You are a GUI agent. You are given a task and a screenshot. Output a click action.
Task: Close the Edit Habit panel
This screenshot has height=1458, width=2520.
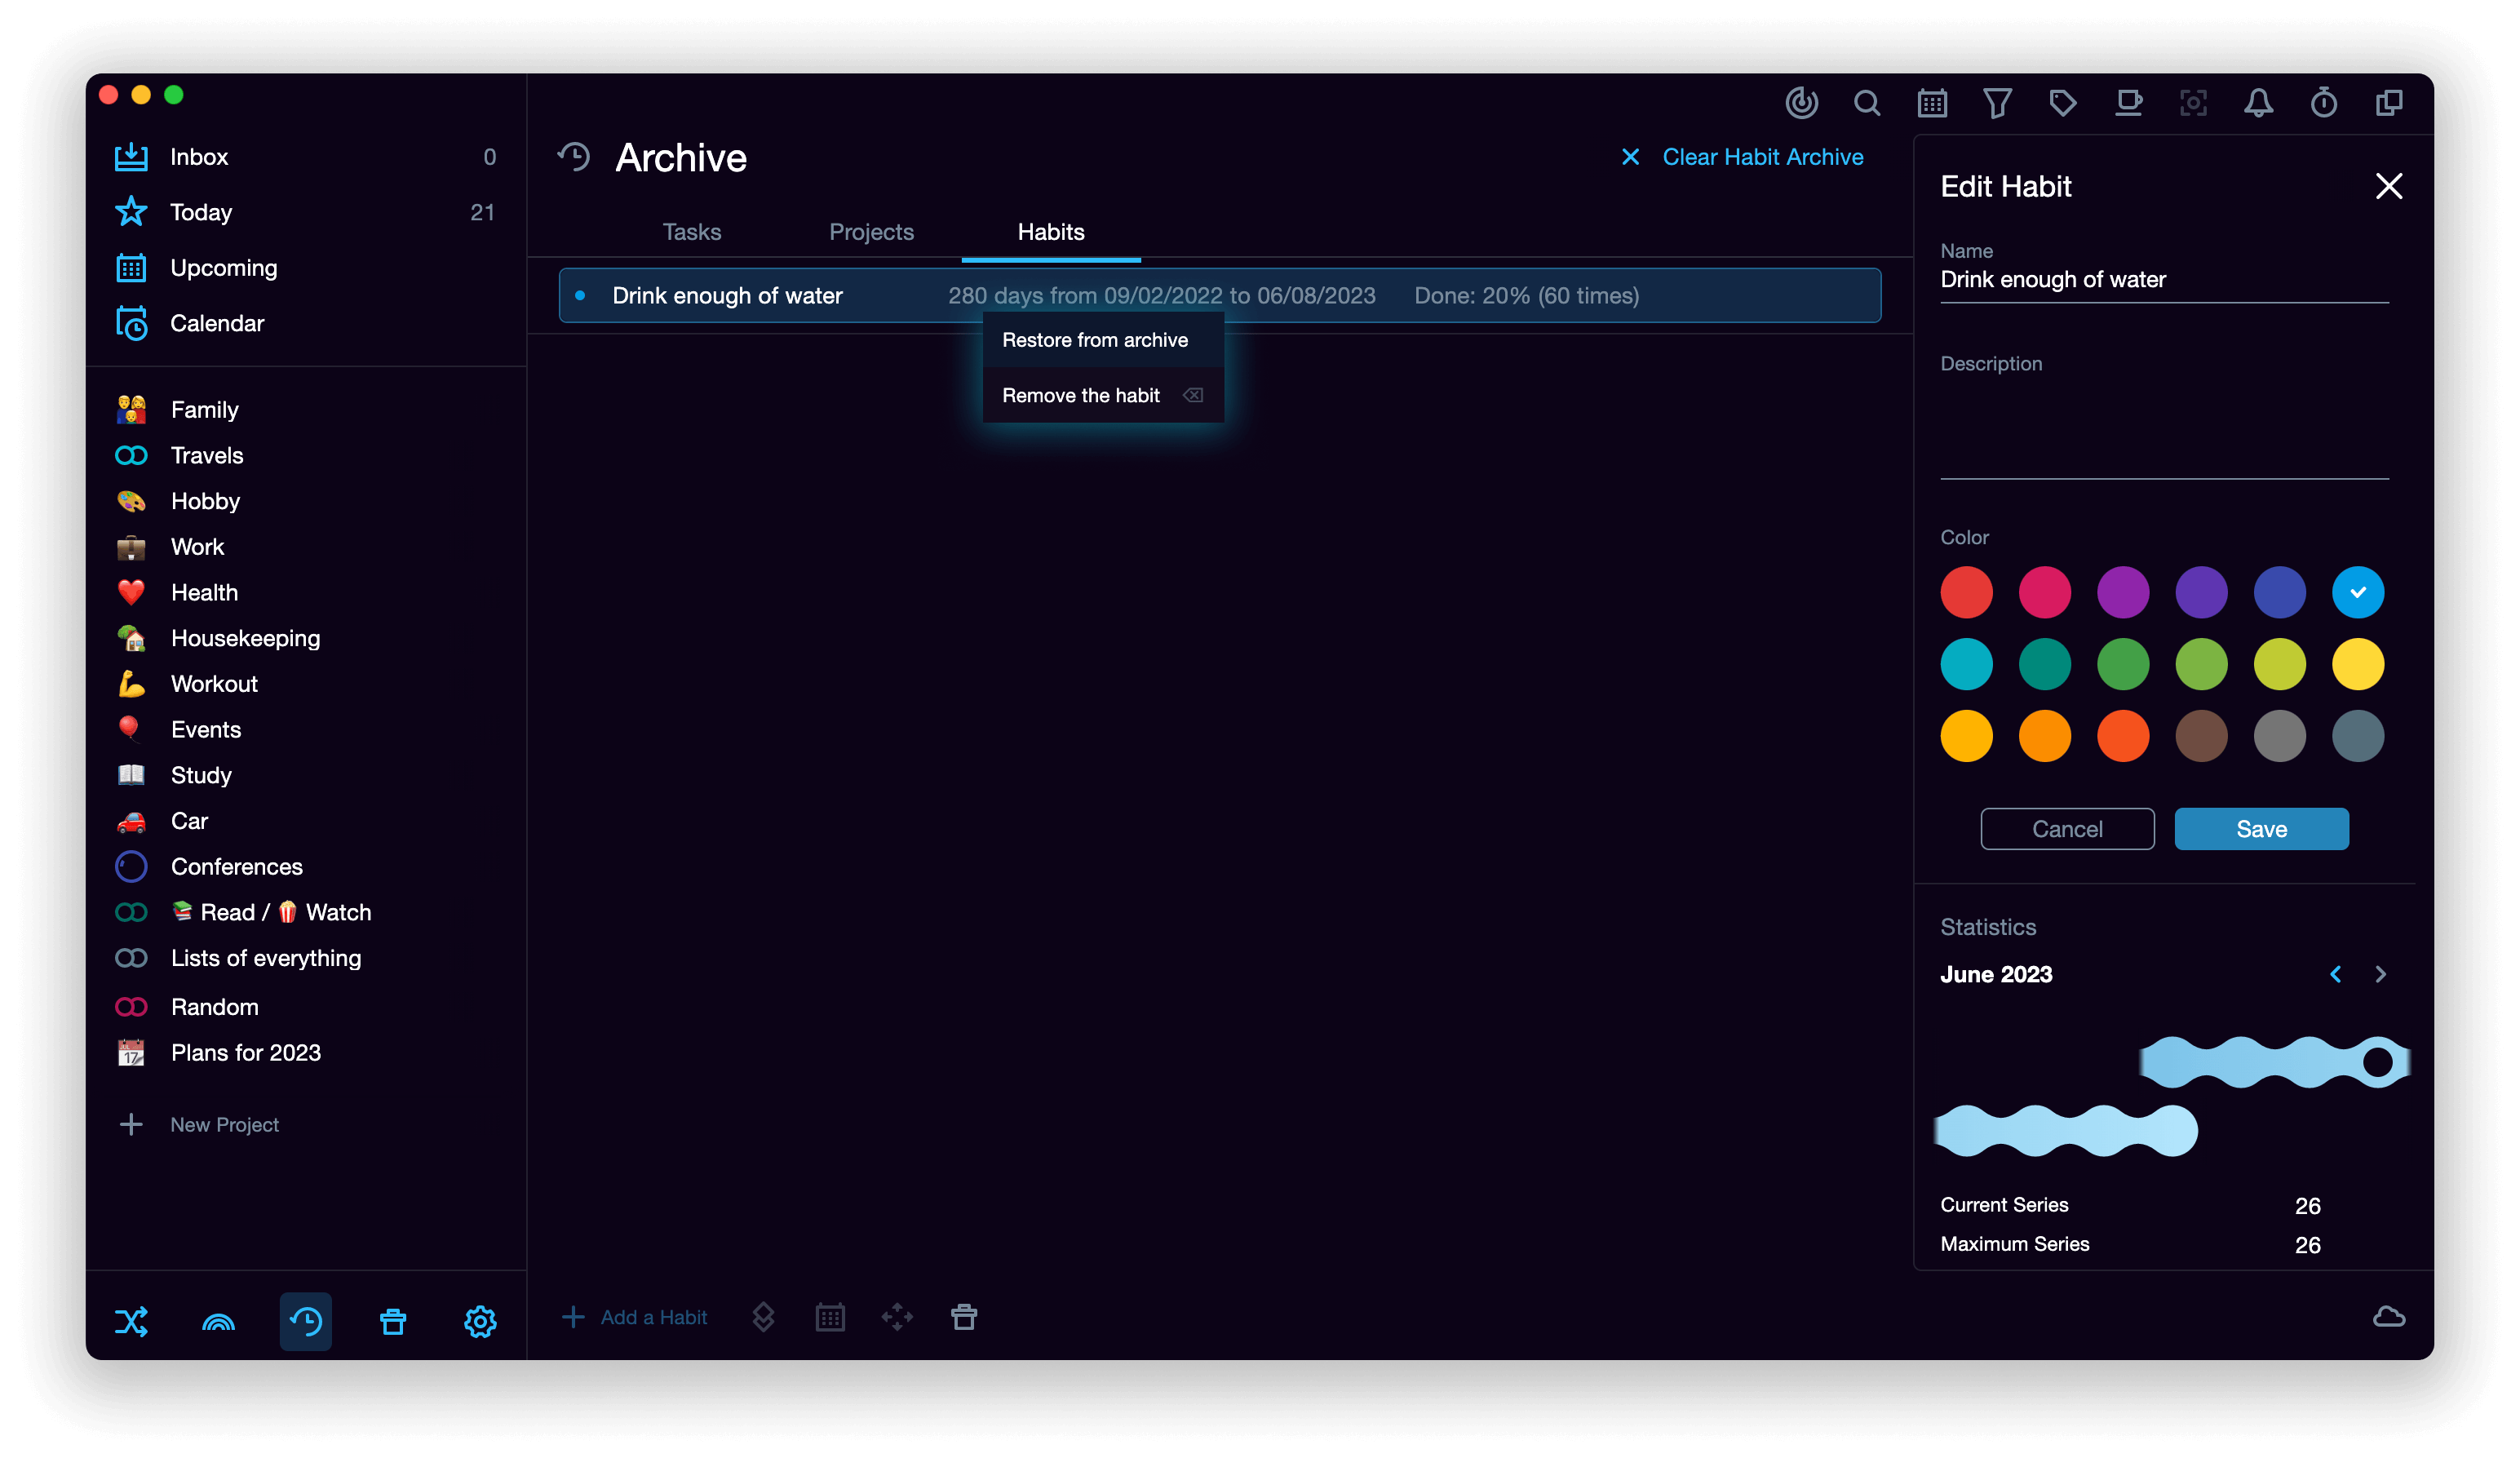coord(2388,186)
